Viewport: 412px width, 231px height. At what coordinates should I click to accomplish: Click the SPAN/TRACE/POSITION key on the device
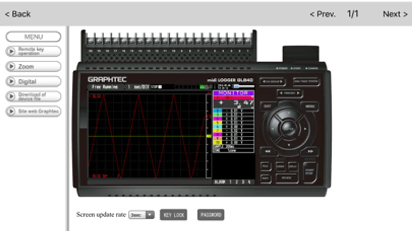pyautogui.click(x=306, y=82)
